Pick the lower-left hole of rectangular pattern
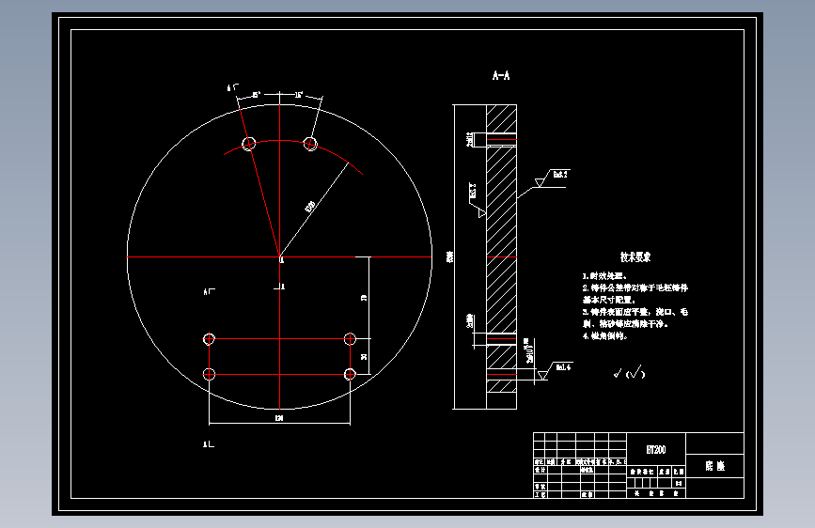Image resolution: width=815 pixels, height=528 pixels. (x=209, y=374)
